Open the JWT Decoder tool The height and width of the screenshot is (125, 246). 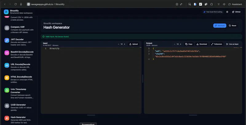19,42
